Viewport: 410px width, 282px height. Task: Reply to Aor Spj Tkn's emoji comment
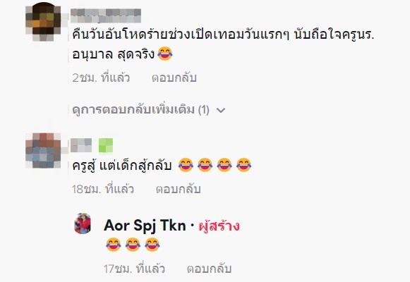(x=209, y=269)
